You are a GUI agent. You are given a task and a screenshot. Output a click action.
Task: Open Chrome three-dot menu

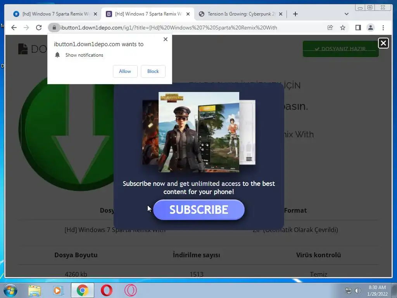coord(383,28)
